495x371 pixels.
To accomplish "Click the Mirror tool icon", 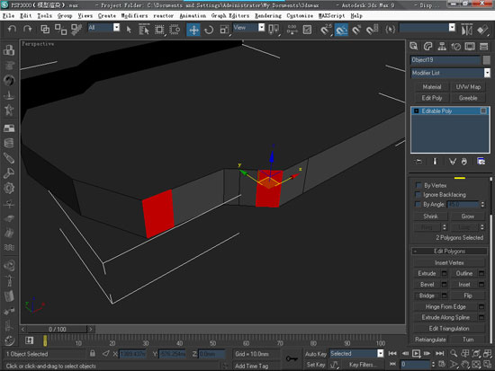I will pos(466,30).
